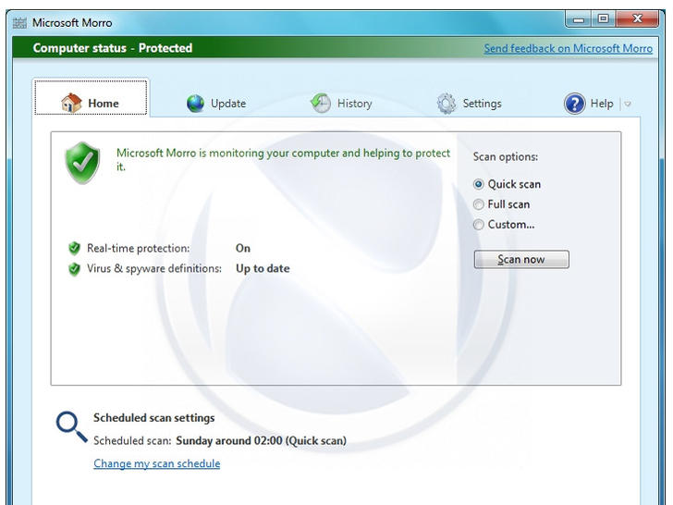Screen dimensions: 673x505
Task: Maximize the Microsoft Morro window
Action: pos(604,18)
